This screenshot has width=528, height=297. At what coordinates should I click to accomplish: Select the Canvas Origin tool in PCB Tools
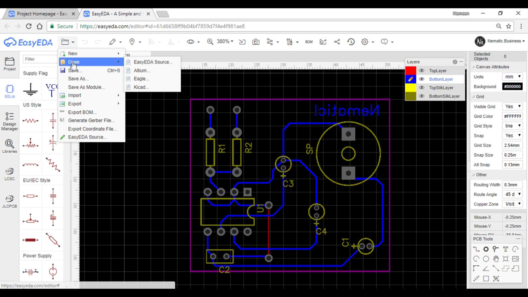pyautogui.click(x=476, y=268)
